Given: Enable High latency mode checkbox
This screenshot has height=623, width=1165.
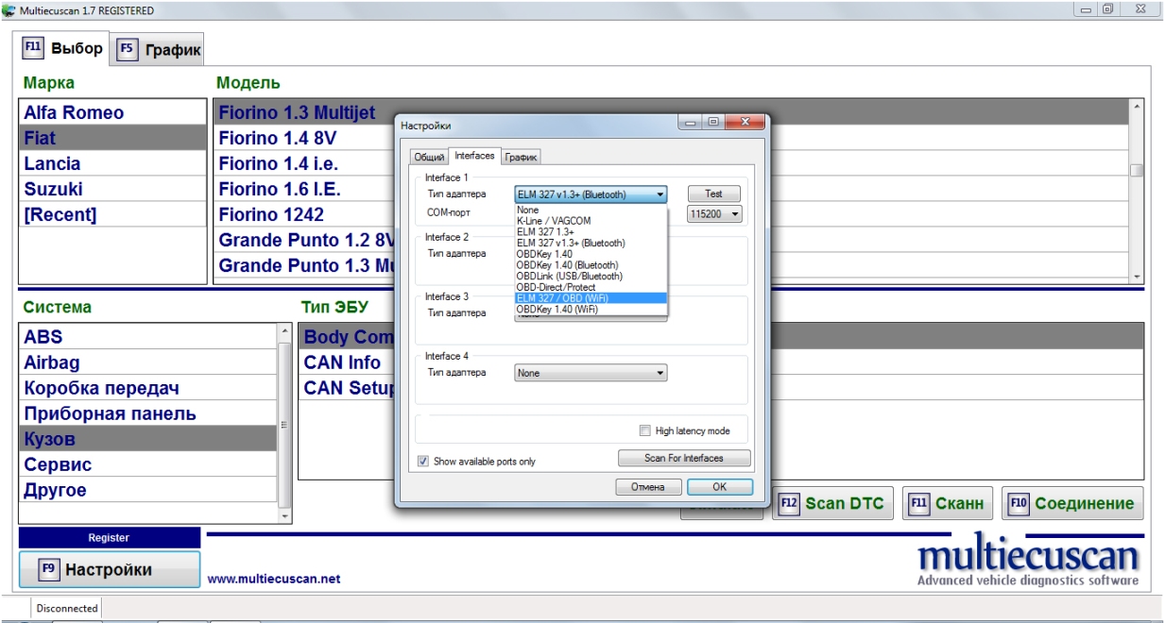Looking at the screenshot, I should (x=645, y=431).
